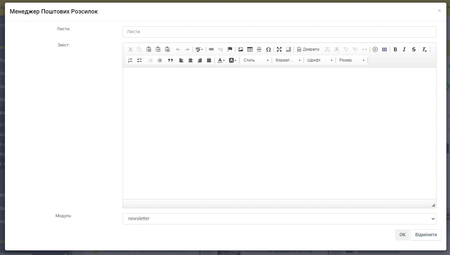Click the Відмінити cancel button
450x255 pixels.
(426, 235)
